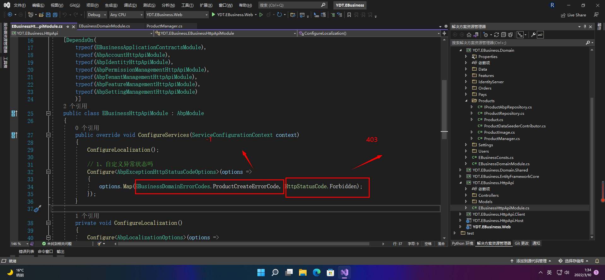Screen dimensions: 605x280
Task: Click Show All Files in Solution Explorer
Action: (510, 35)
